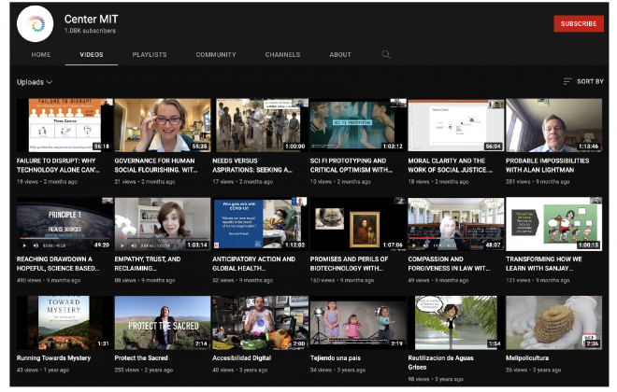Open the Community tab

pyautogui.click(x=216, y=55)
